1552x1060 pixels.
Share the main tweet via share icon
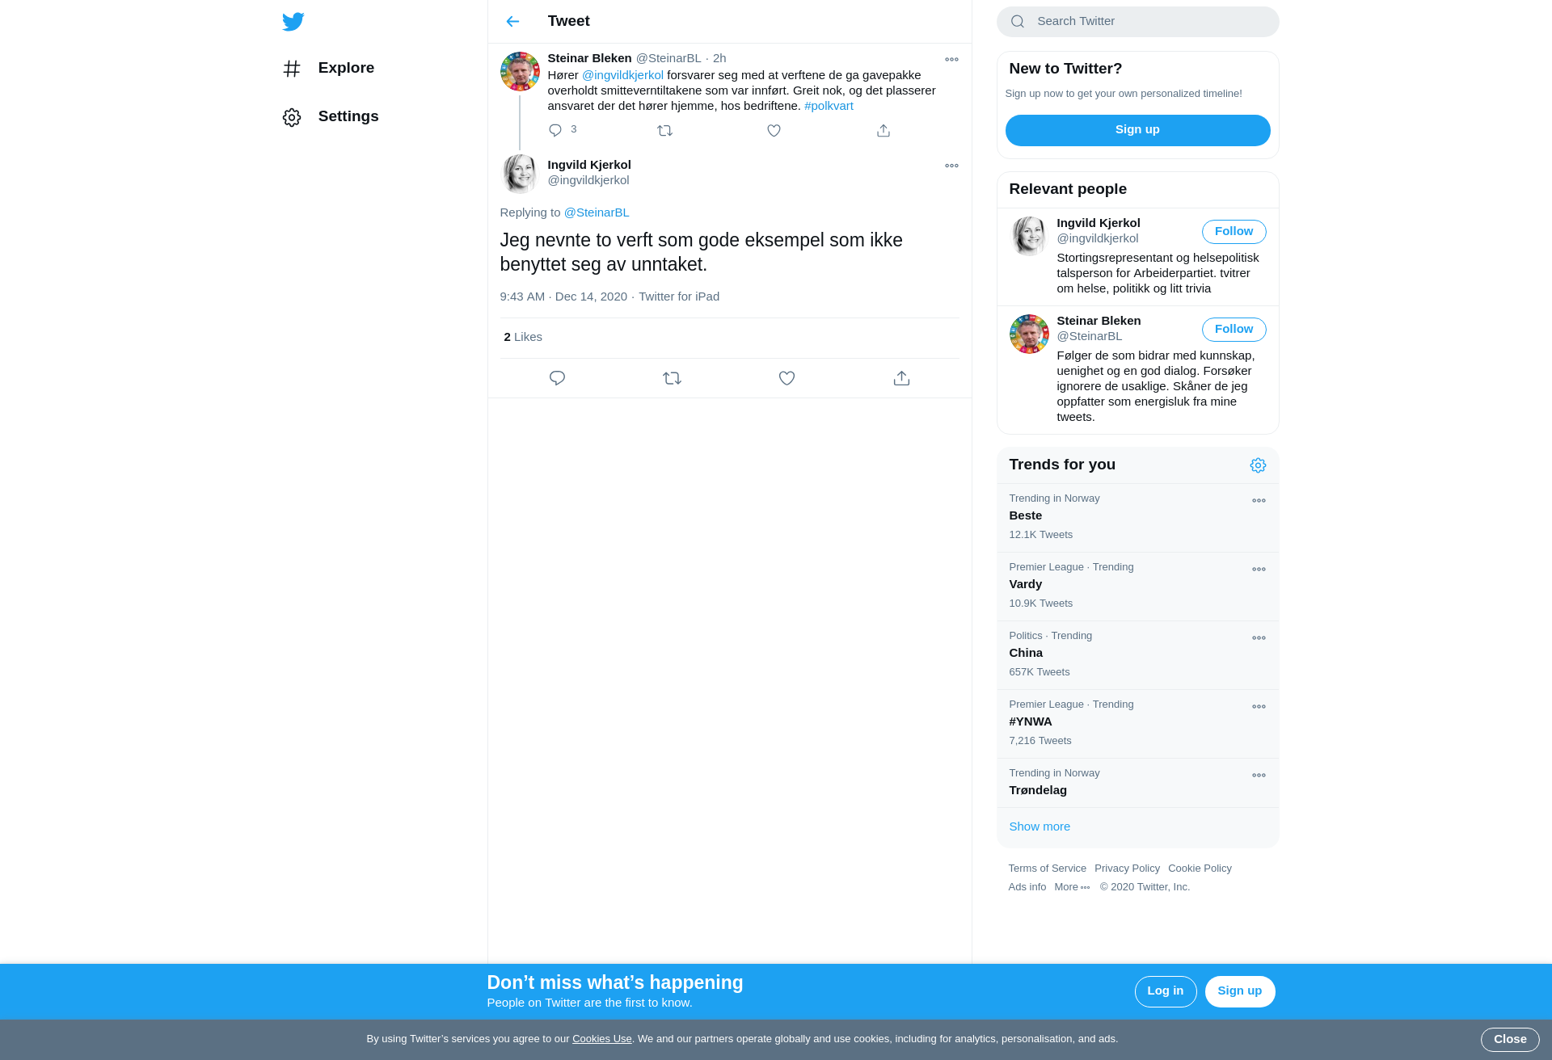point(901,378)
